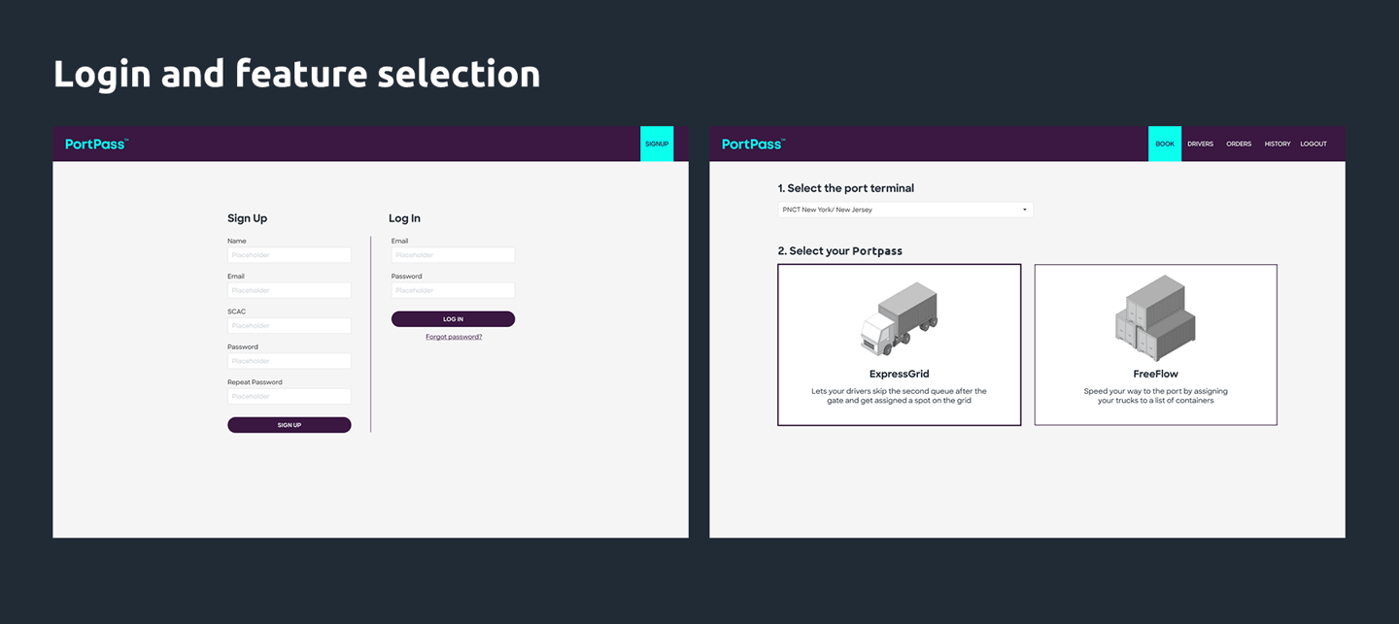The width and height of the screenshot is (1399, 624).
Task: Click the dropdown arrow of port terminal selector
Action: tap(1024, 210)
